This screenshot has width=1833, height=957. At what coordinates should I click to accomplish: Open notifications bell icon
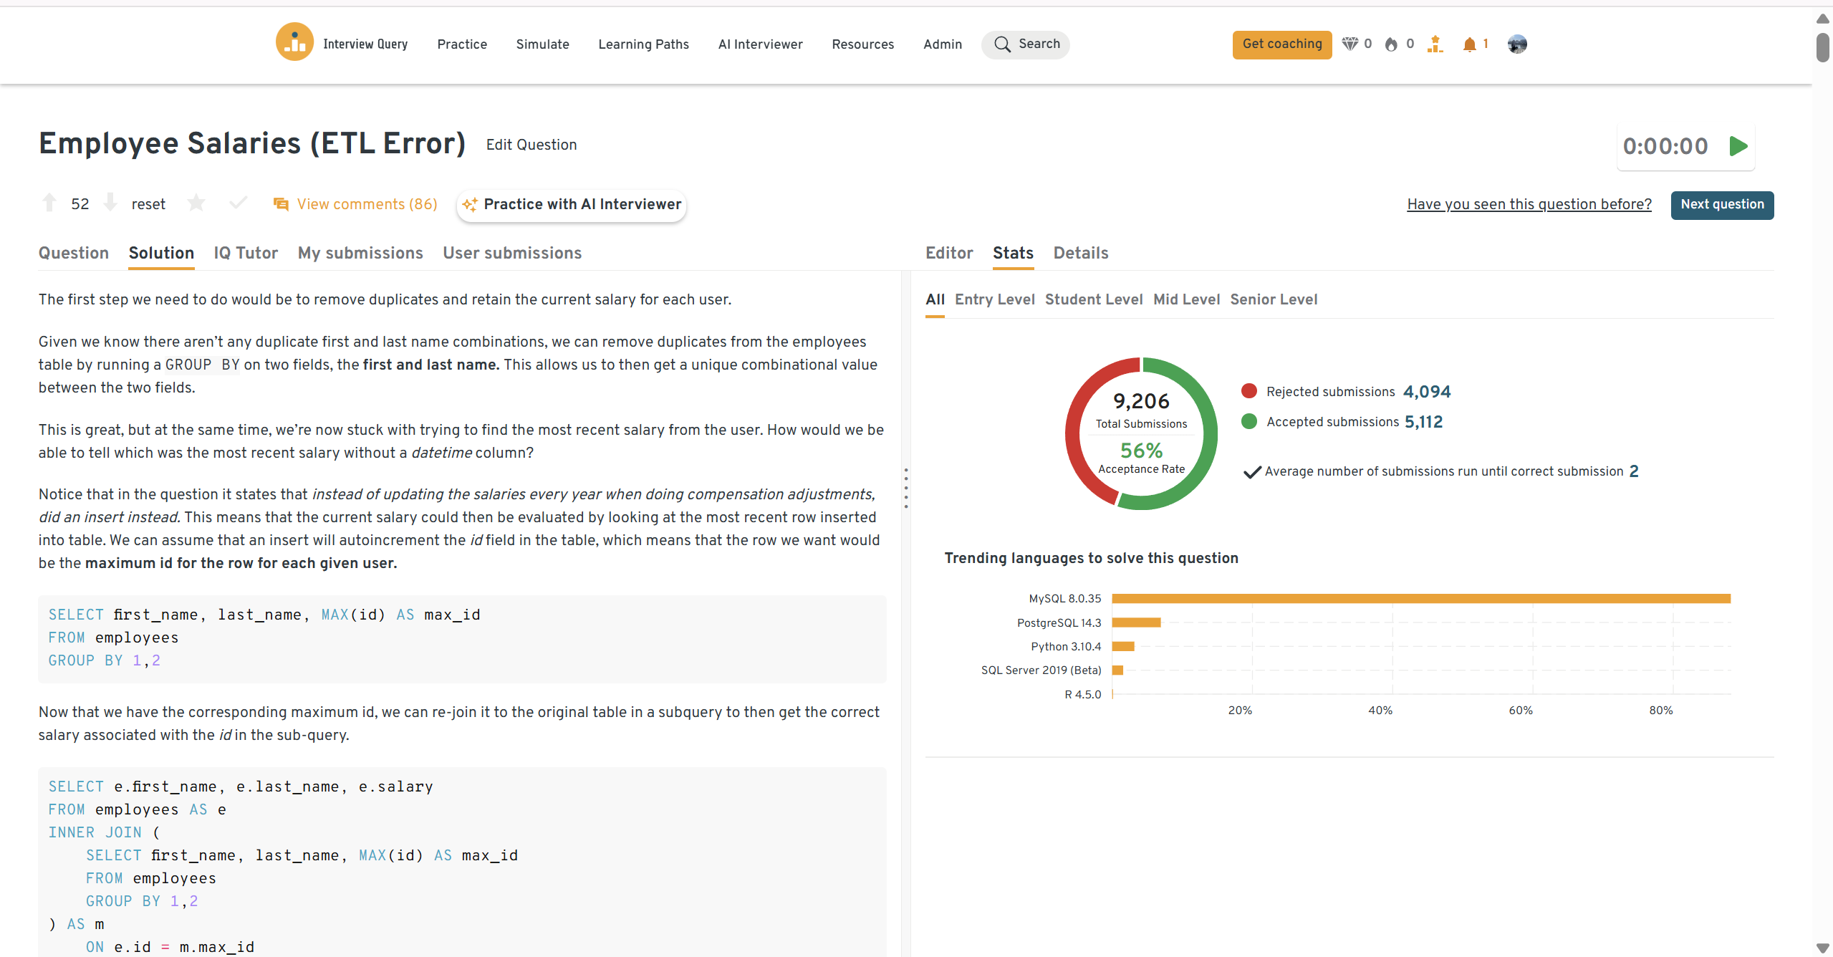(x=1469, y=44)
